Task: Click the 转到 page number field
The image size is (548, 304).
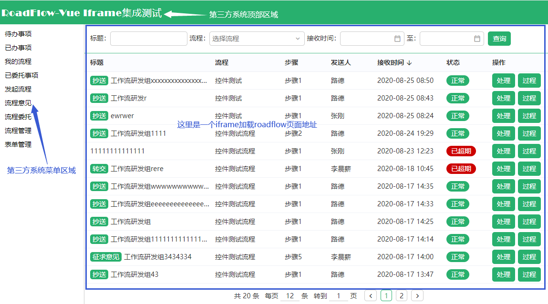Action: point(338,296)
